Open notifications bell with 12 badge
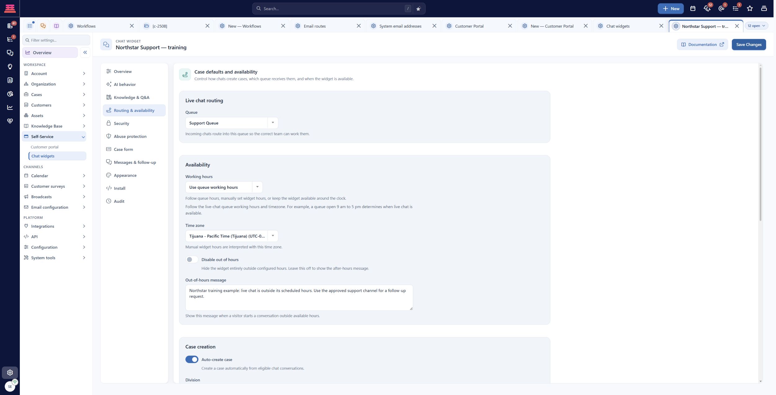Screen dimensions: 776x395 coord(707,9)
